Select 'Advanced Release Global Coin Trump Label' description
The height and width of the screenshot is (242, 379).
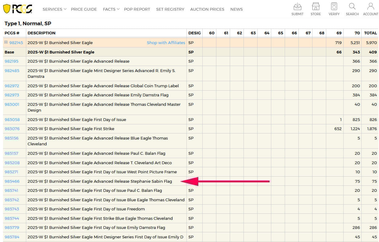point(136,86)
